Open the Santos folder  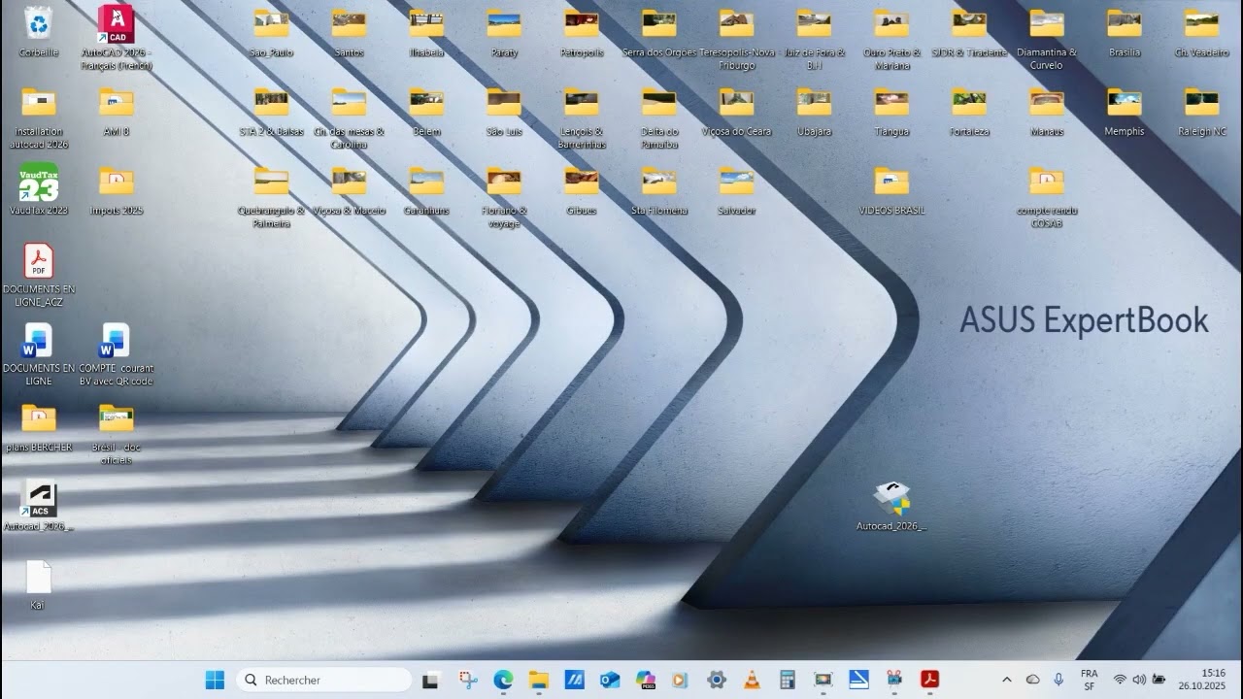349,32
